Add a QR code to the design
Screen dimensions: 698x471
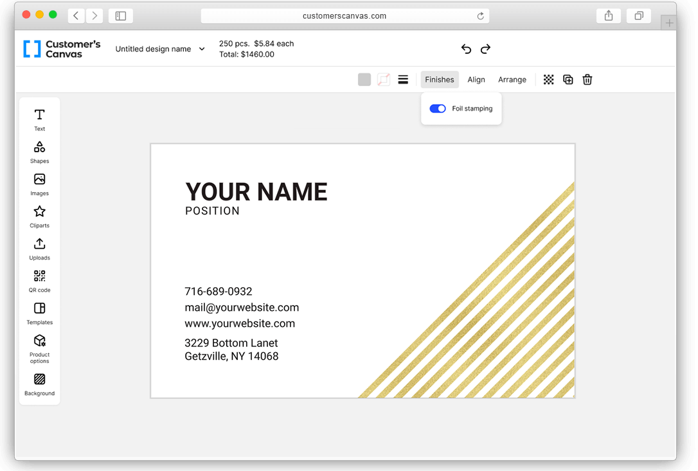click(x=39, y=281)
